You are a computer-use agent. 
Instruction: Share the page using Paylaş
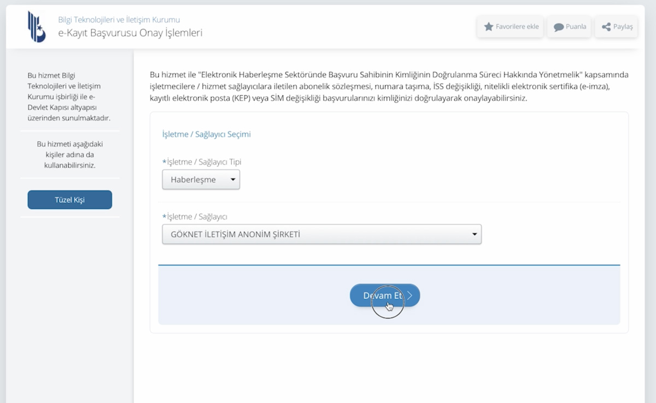(617, 27)
